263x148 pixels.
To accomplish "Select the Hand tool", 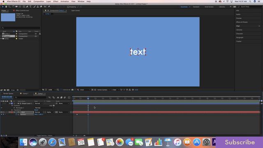I will click(x=6, y=7).
